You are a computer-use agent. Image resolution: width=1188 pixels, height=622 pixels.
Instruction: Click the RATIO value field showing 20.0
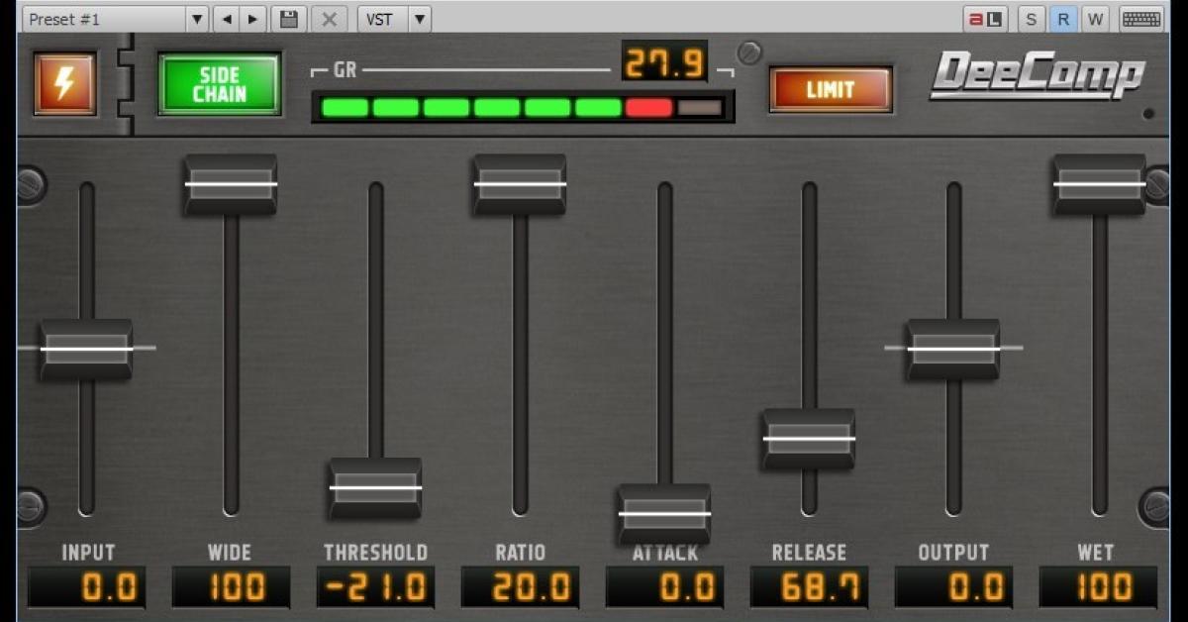tap(520, 587)
